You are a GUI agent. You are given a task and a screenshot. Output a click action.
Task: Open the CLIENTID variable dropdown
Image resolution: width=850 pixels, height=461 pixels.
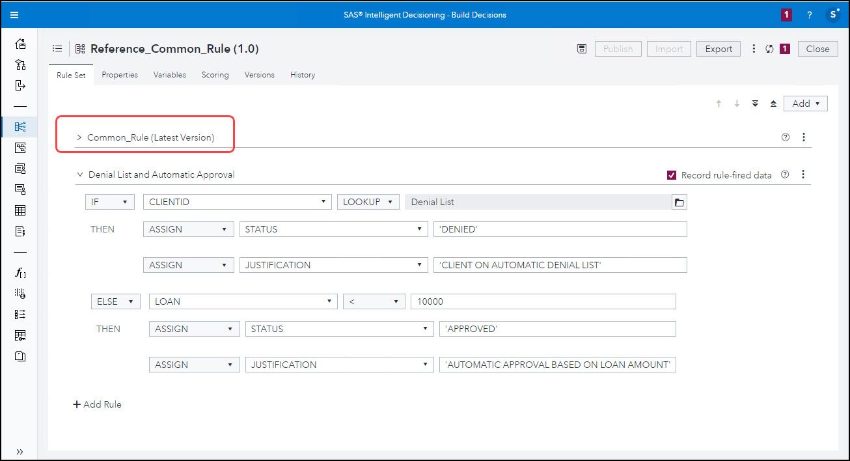tap(237, 202)
